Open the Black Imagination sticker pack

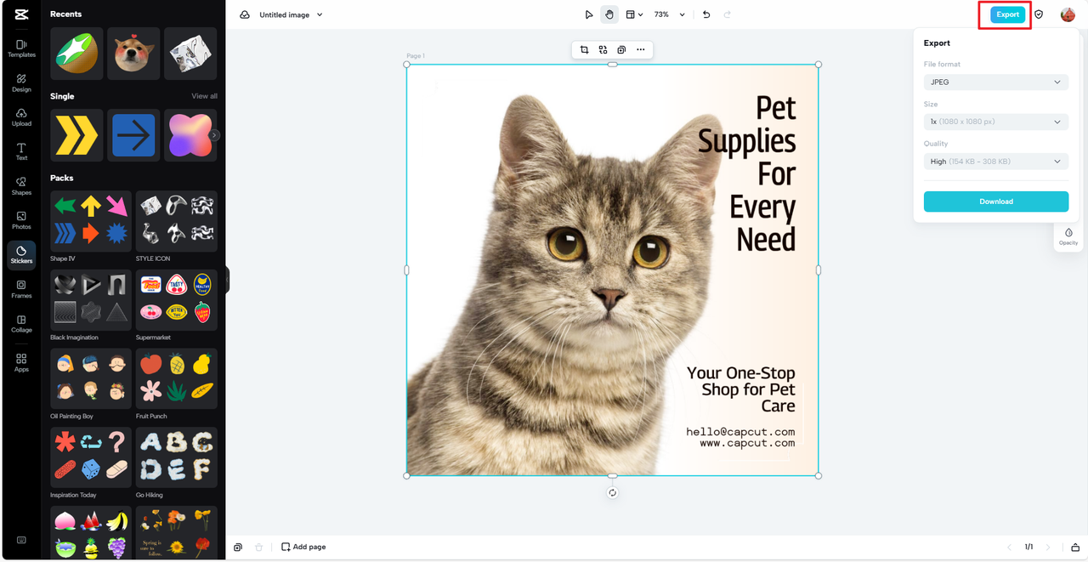click(91, 299)
